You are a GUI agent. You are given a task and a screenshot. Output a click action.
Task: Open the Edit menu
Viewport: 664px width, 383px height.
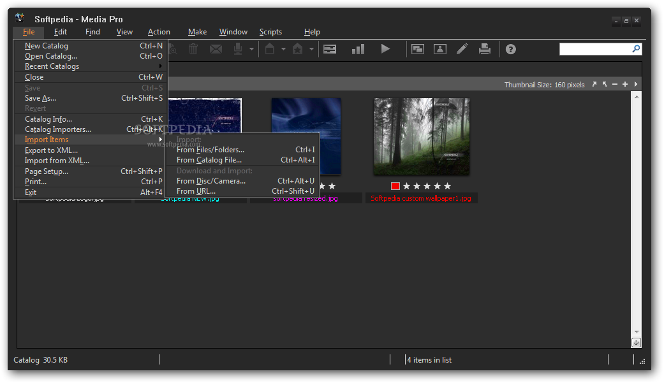pos(61,32)
